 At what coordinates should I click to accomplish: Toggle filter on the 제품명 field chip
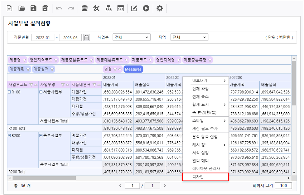24,60
